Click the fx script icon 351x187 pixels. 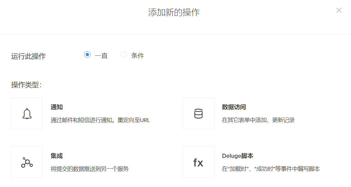pos(198,162)
